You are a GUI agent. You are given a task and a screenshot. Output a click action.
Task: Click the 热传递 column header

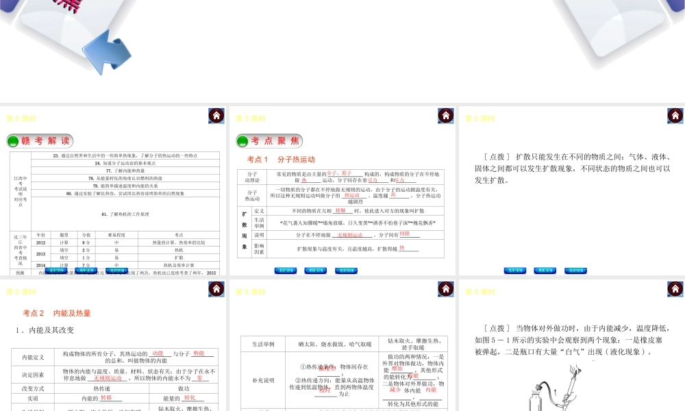[102, 388]
